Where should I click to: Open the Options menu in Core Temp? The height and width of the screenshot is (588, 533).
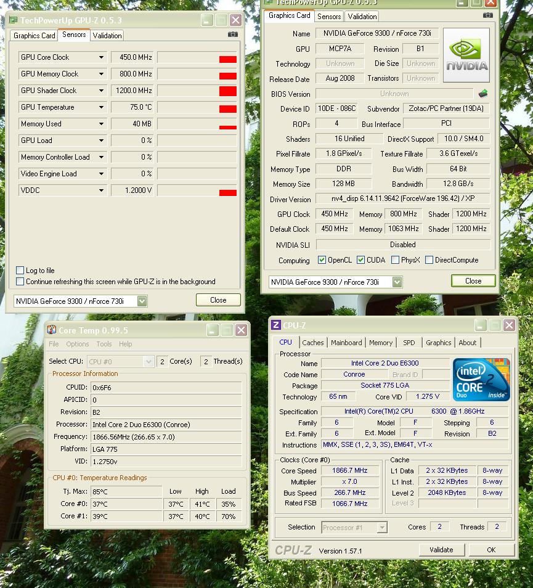[x=77, y=344]
